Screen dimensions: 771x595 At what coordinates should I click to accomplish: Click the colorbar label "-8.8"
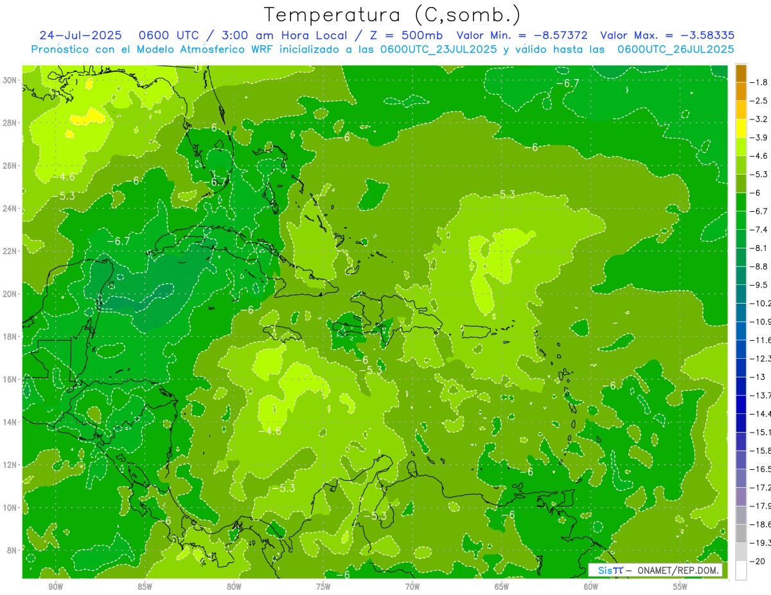tap(760, 266)
